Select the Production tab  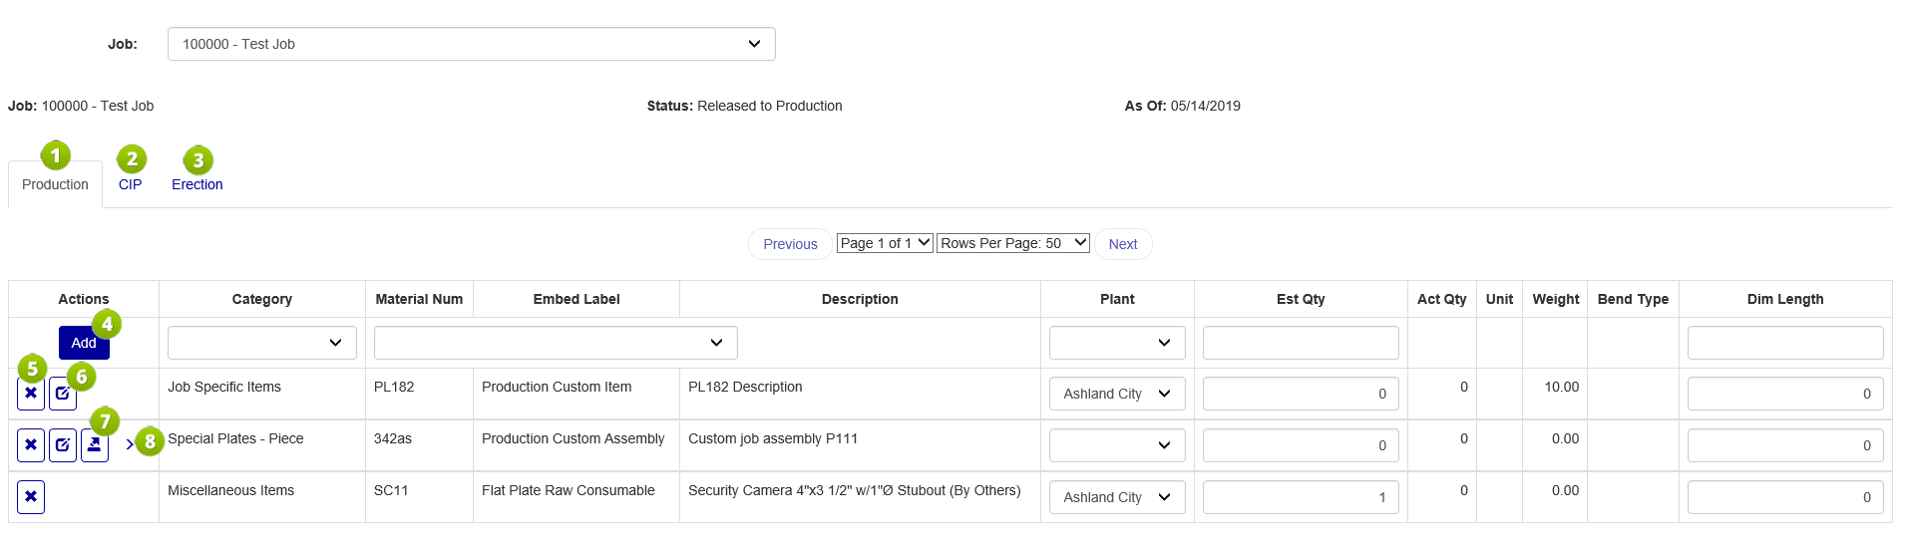(x=55, y=184)
